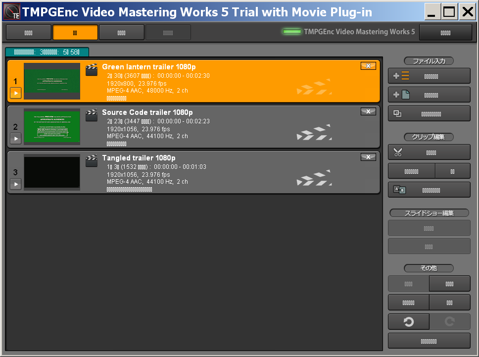The width and height of the screenshot is (479, 357).
Task: Click the teal summary tab above the clip list
Action: pyautogui.click(x=47, y=52)
